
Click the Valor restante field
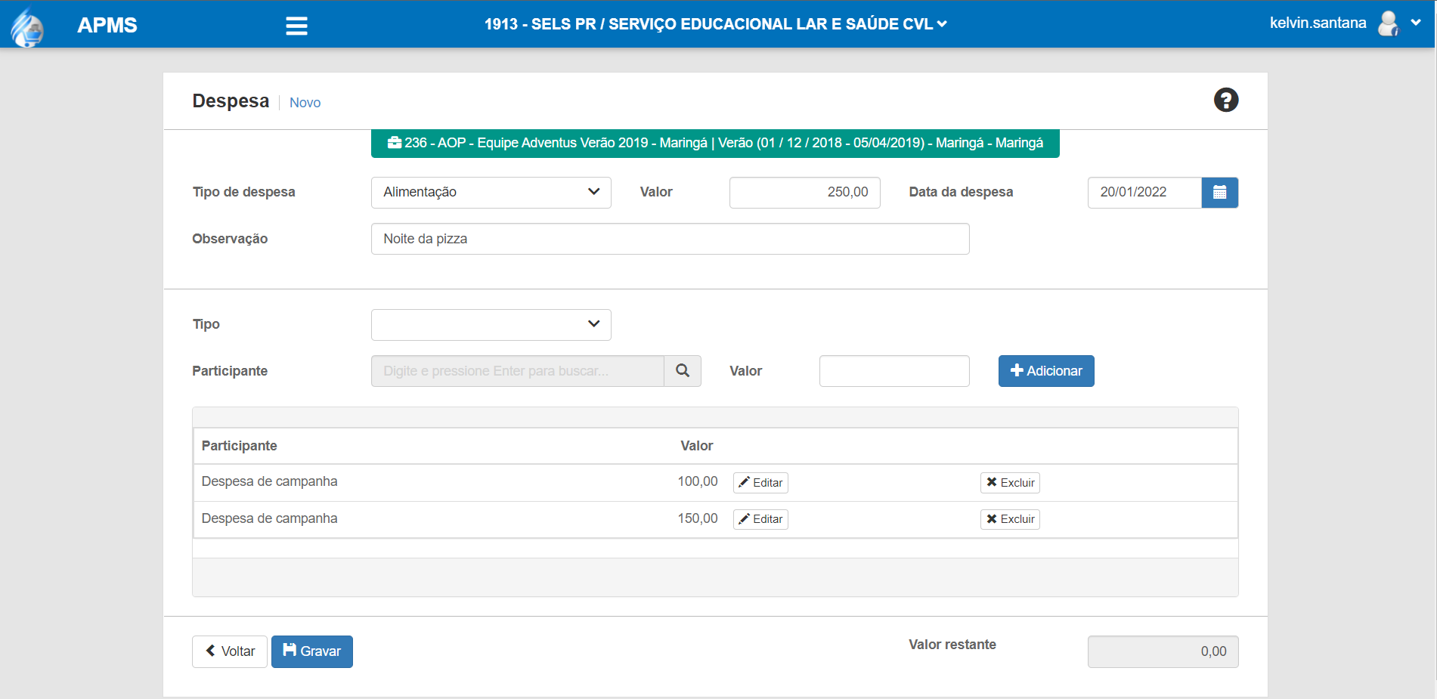1163,651
